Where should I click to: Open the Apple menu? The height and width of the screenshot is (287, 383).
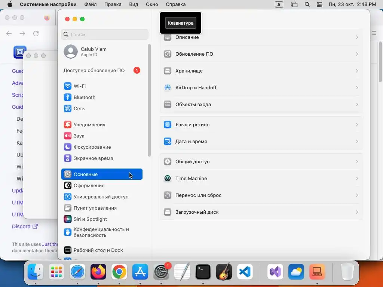tap(9, 4)
